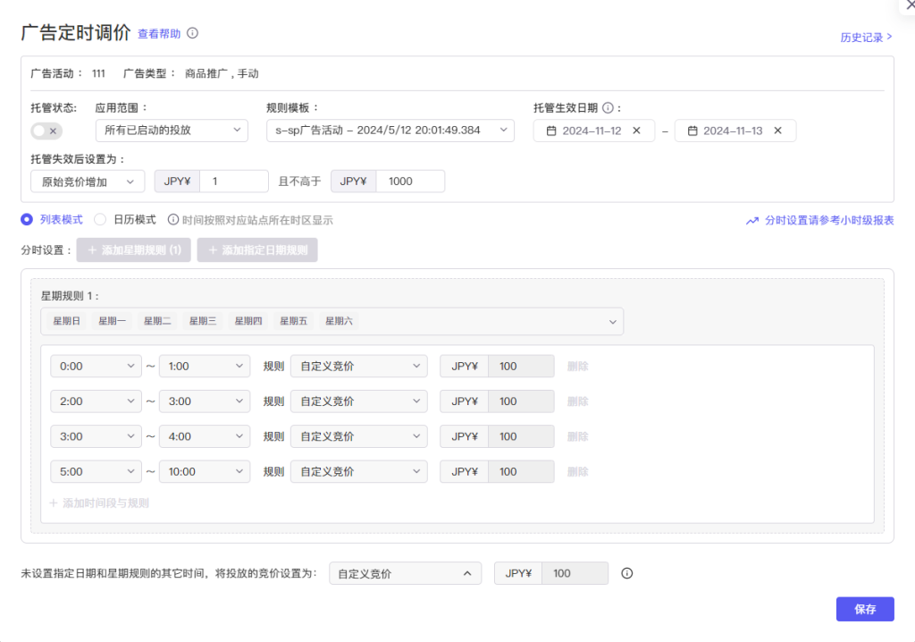Select 列表模式 radio button

[x=27, y=220]
